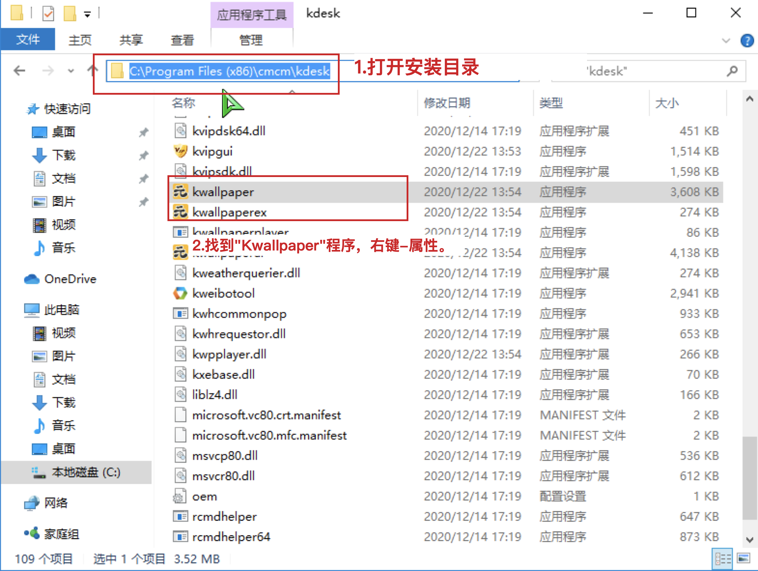Switch to the 查看 ribbon tab
This screenshot has width=758, height=571.
click(182, 40)
